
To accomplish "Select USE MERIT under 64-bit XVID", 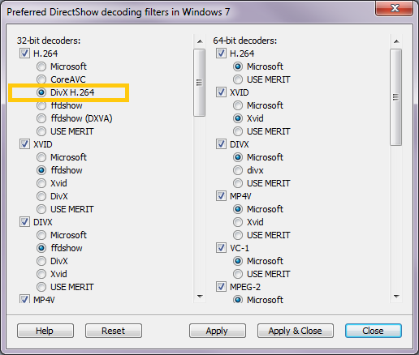I will tap(238, 131).
